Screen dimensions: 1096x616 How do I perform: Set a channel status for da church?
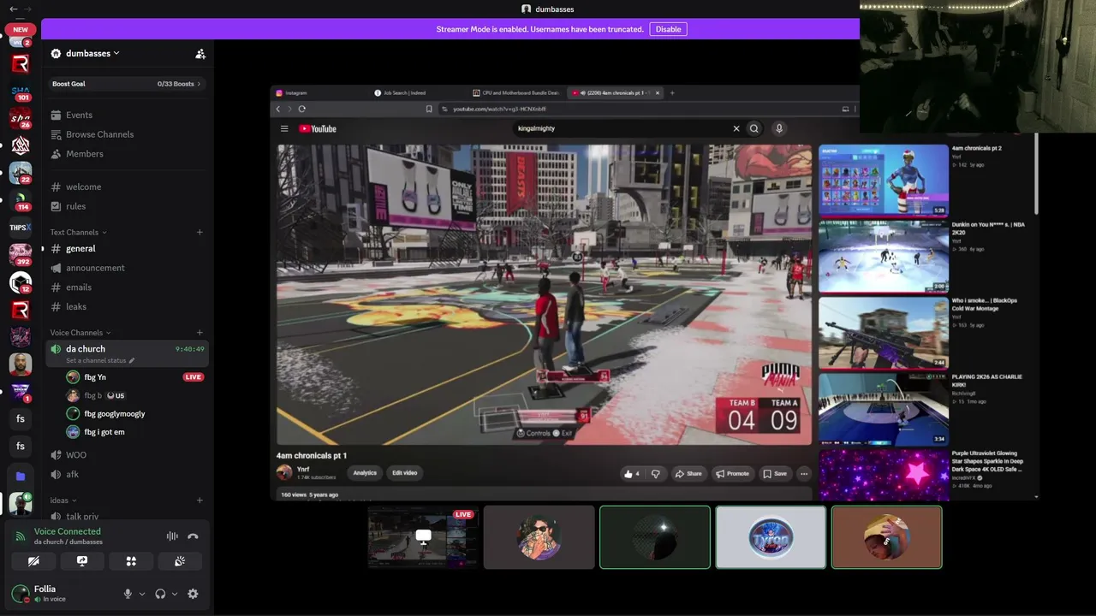tap(100, 361)
